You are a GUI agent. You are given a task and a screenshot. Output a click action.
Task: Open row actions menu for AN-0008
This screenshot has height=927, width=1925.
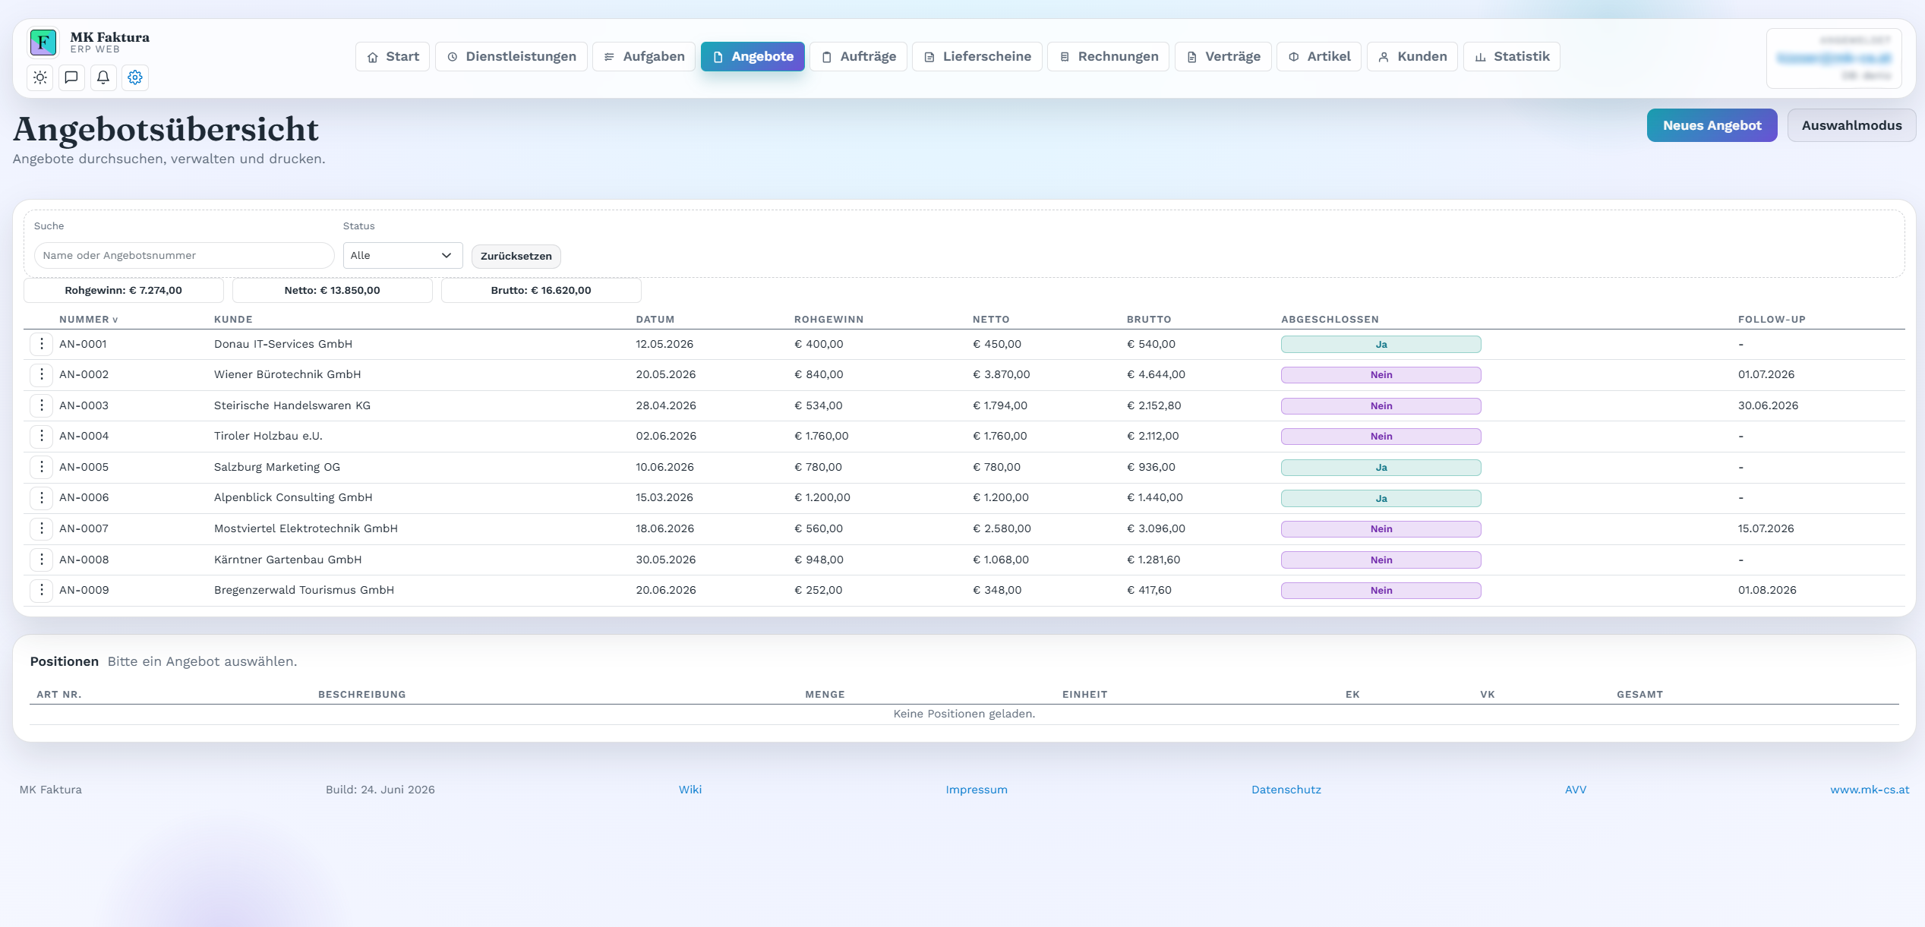point(42,560)
